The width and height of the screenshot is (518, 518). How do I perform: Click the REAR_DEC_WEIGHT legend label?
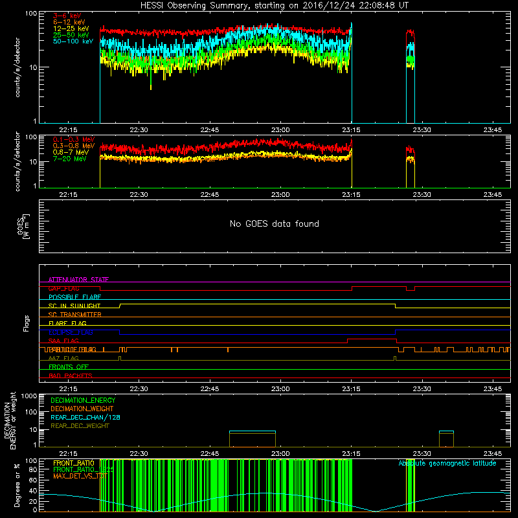pyautogui.click(x=80, y=426)
